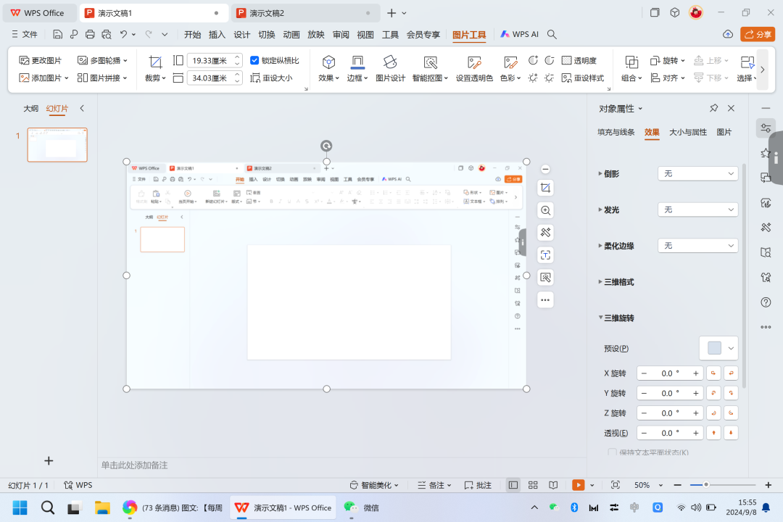This screenshot has height=522, width=783.
Task: Open reading view icon in status bar
Action: 553,485
